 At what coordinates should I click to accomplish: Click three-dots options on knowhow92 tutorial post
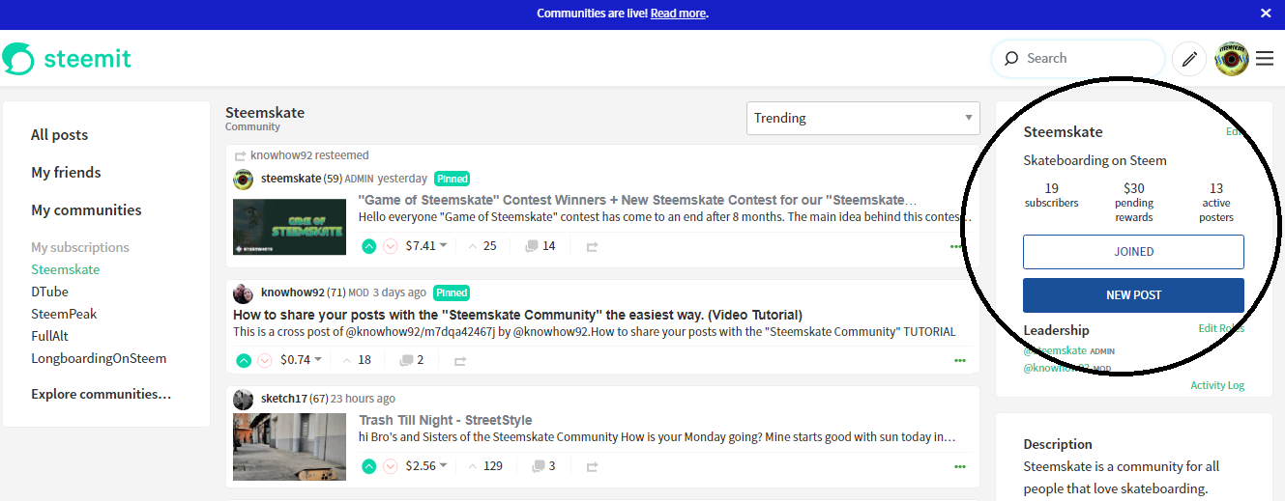[x=959, y=360]
